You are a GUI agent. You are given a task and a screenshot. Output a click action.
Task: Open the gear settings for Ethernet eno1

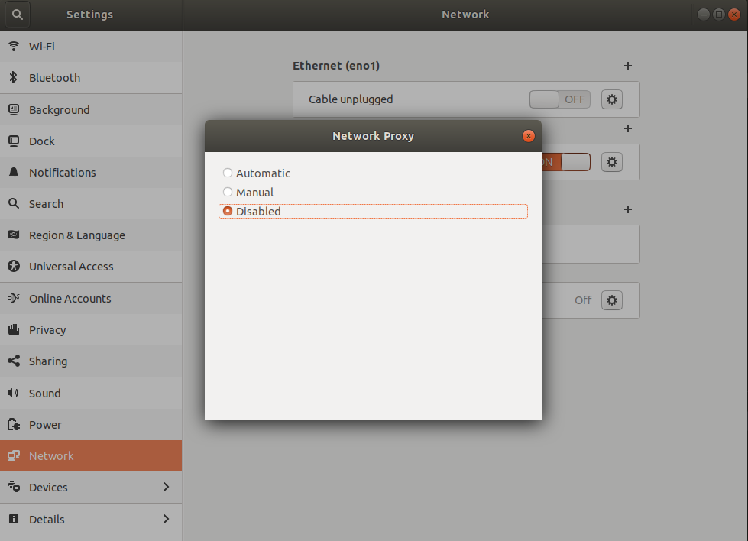pos(611,99)
